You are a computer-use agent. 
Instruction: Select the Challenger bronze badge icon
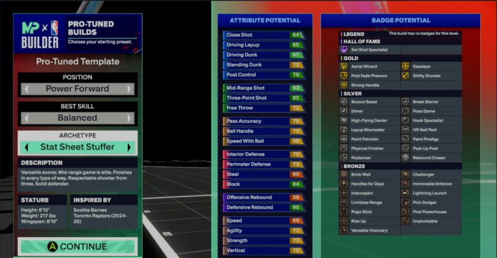tap(405, 174)
